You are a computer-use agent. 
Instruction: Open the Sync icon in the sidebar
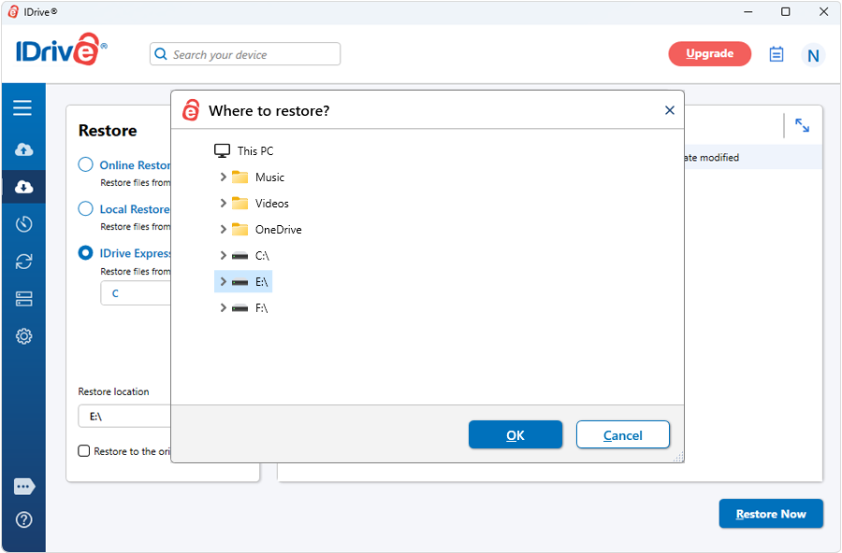pos(23,262)
